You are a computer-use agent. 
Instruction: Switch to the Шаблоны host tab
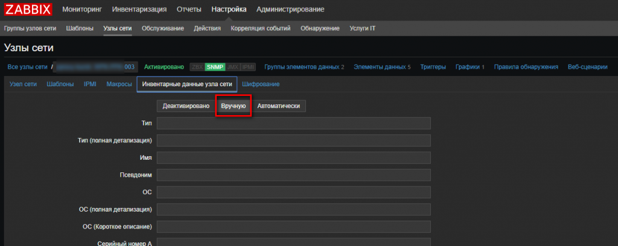coord(60,84)
